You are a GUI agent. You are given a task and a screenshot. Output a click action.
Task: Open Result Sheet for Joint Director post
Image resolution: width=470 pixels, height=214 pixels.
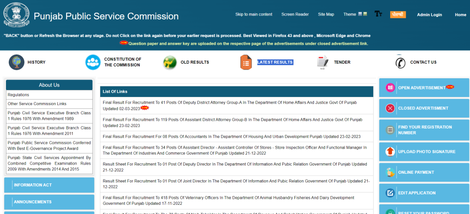pyautogui.click(x=237, y=184)
